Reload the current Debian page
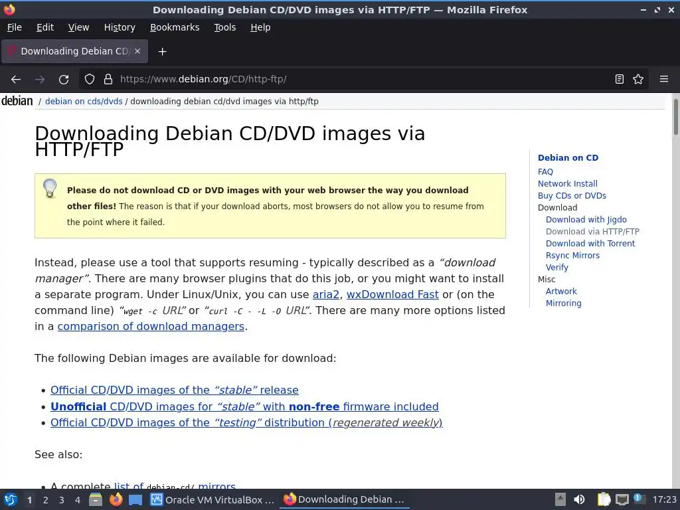Screen dimensions: 680x510 point(64,80)
